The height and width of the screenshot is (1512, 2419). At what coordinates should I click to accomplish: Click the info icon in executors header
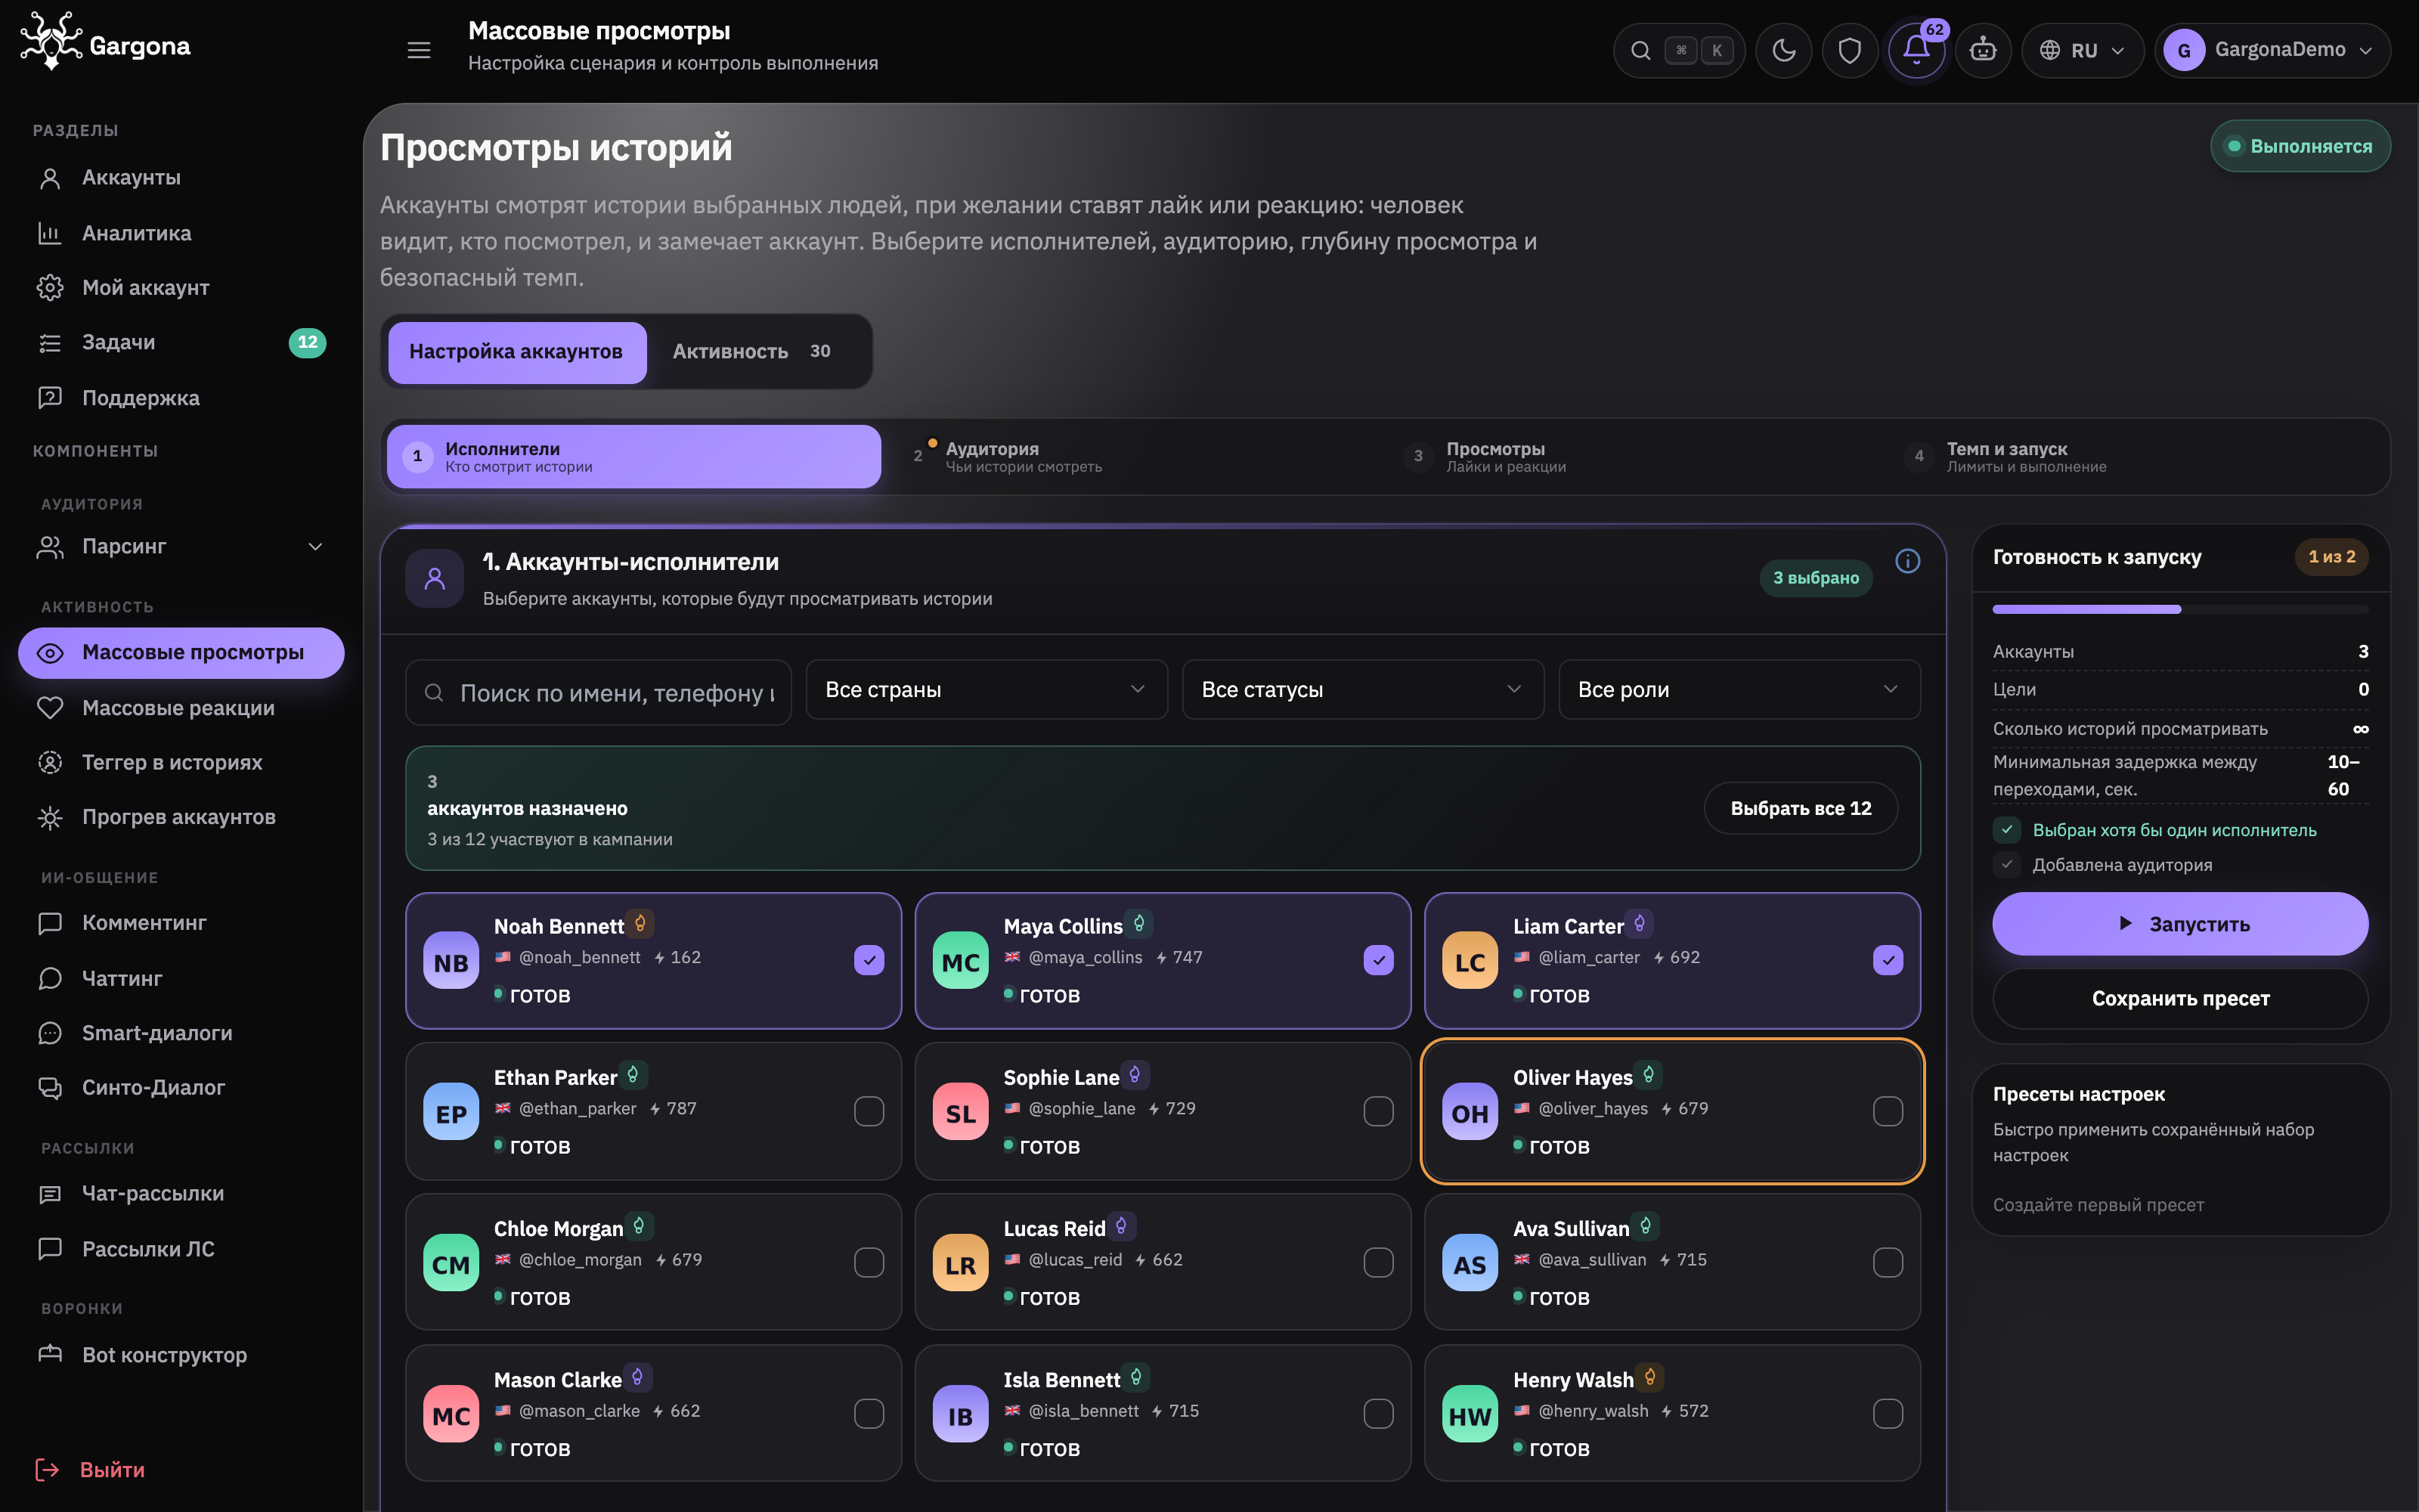tap(1907, 561)
